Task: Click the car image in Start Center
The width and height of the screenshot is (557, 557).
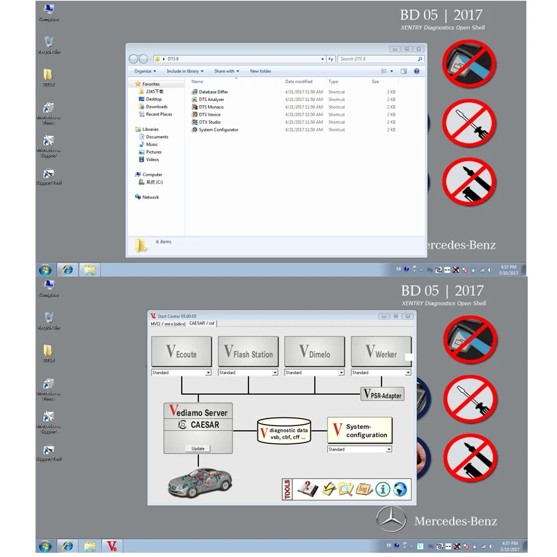Action: point(200,483)
